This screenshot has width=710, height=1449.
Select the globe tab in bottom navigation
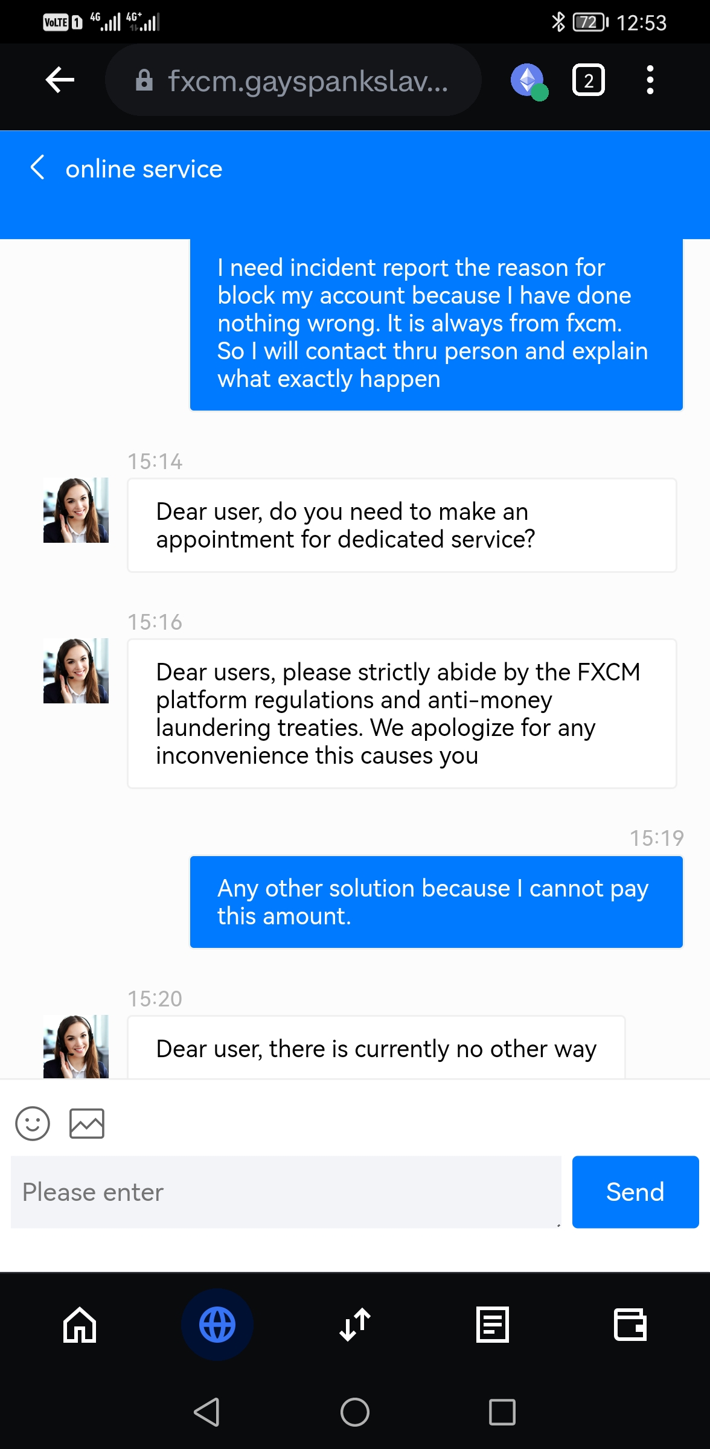217,1325
